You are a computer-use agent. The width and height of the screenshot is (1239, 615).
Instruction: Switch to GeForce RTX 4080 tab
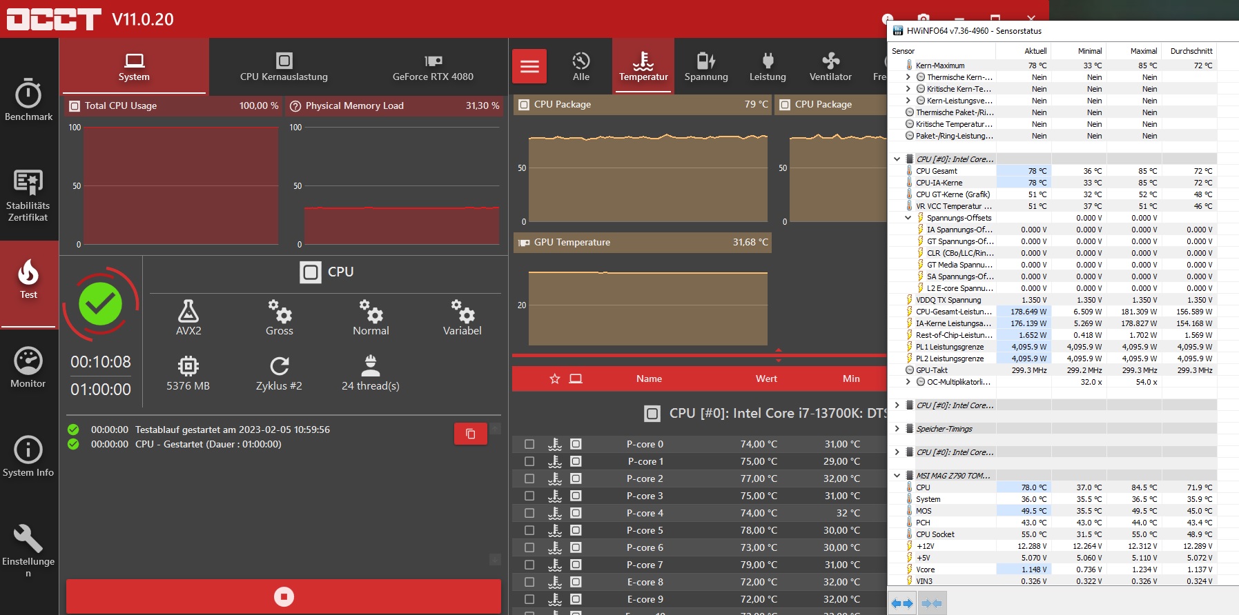click(x=433, y=67)
